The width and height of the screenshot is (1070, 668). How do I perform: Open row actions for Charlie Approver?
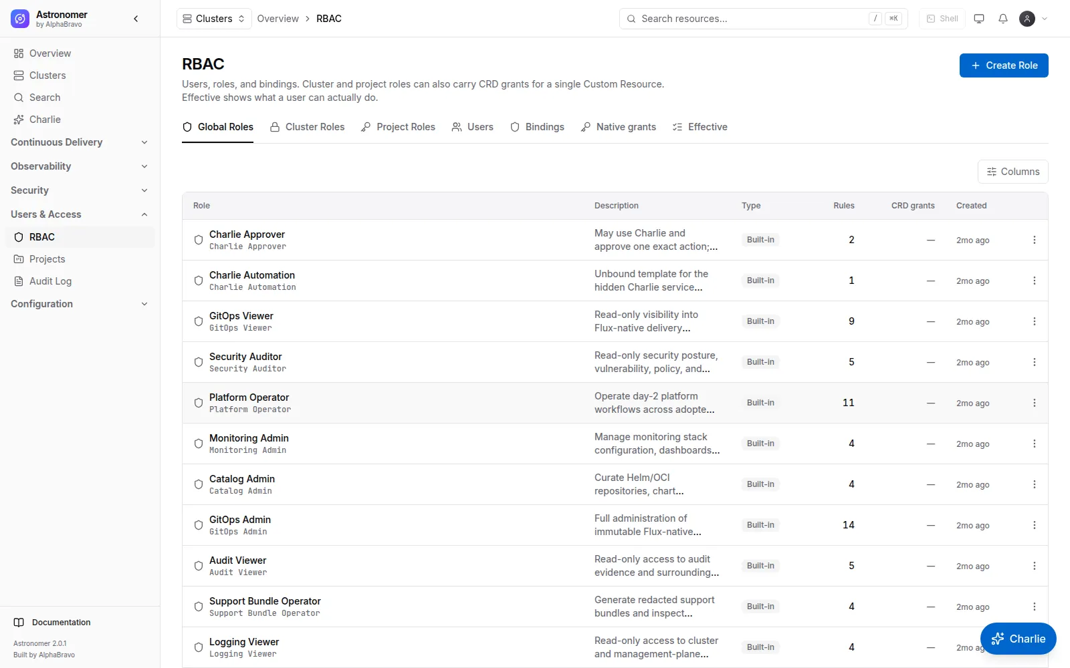pyautogui.click(x=1035, y=240)
